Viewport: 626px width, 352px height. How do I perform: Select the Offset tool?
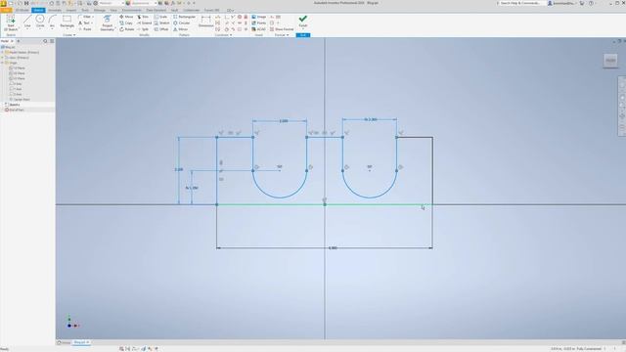(x=161, y=29)
